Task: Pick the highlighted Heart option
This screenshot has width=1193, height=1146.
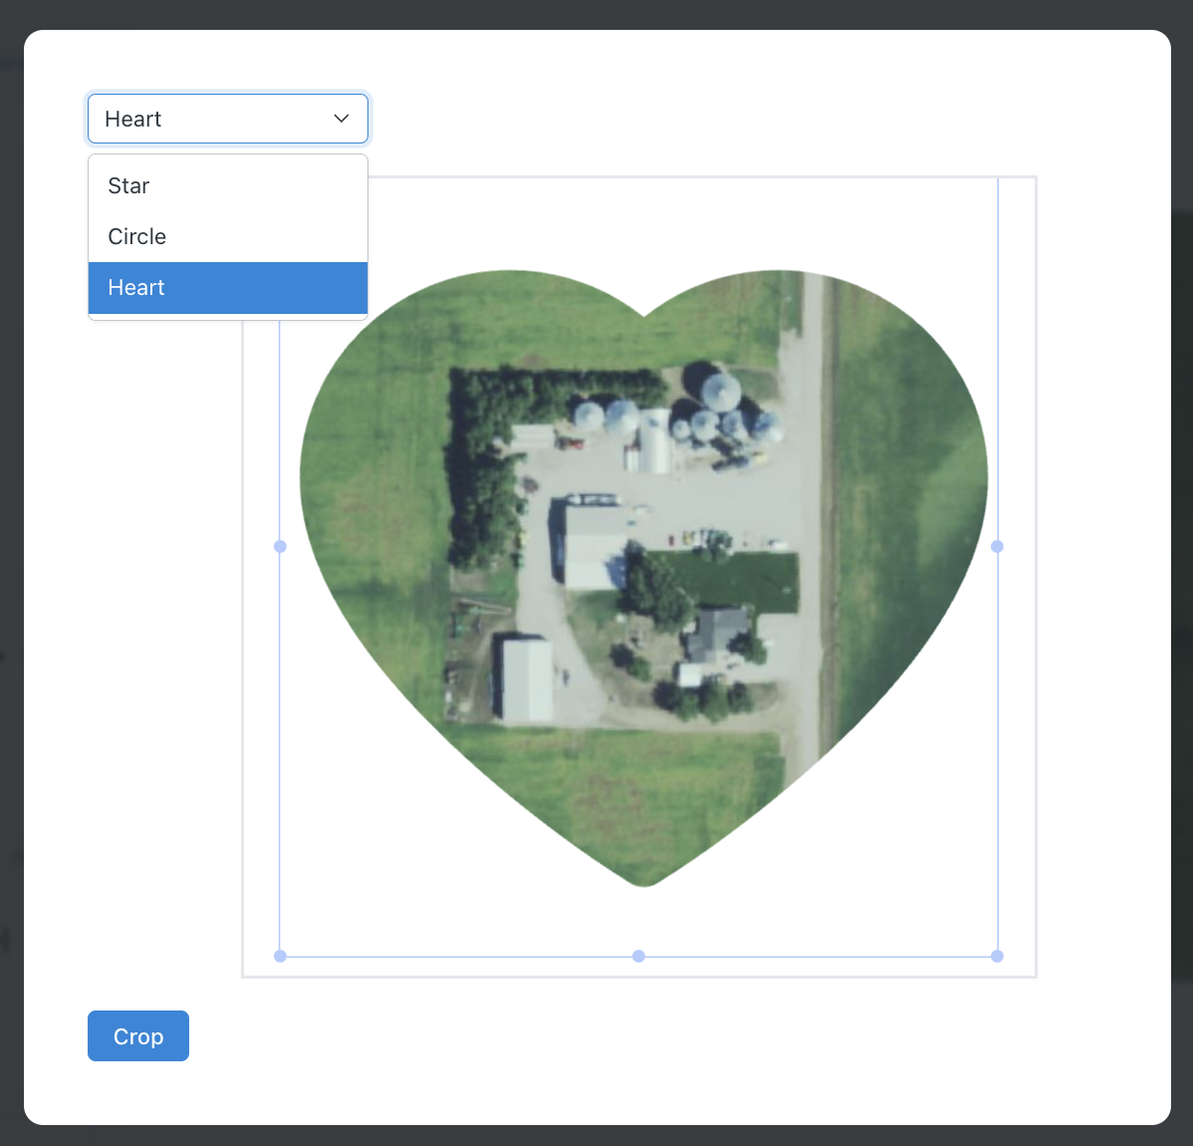Action: click(227, 288)
